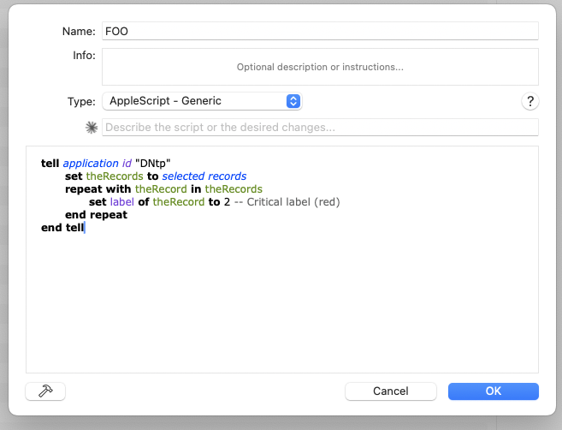Click the Info description text area
Viewport: 562px width, 430px height.
319,67
